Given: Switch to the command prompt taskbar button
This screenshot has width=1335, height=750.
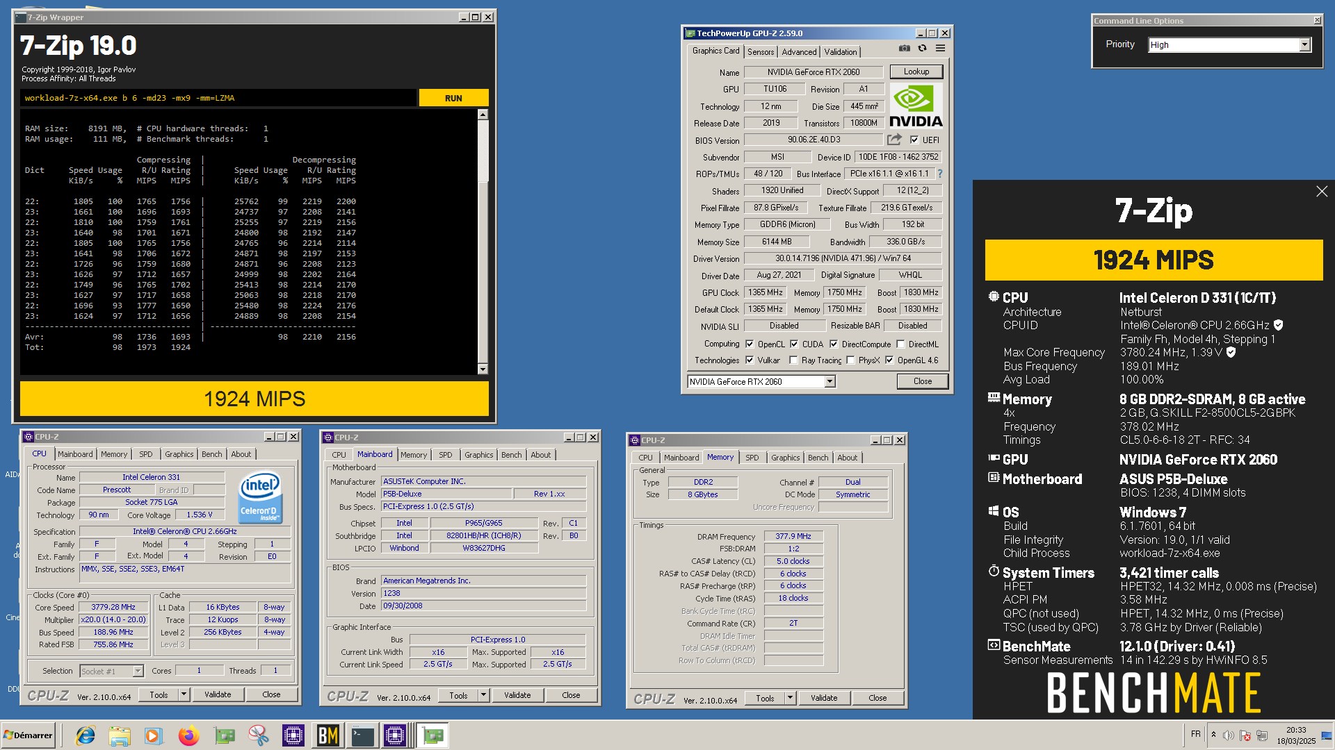Looking at the screenshot, I should tap(362, 735).
